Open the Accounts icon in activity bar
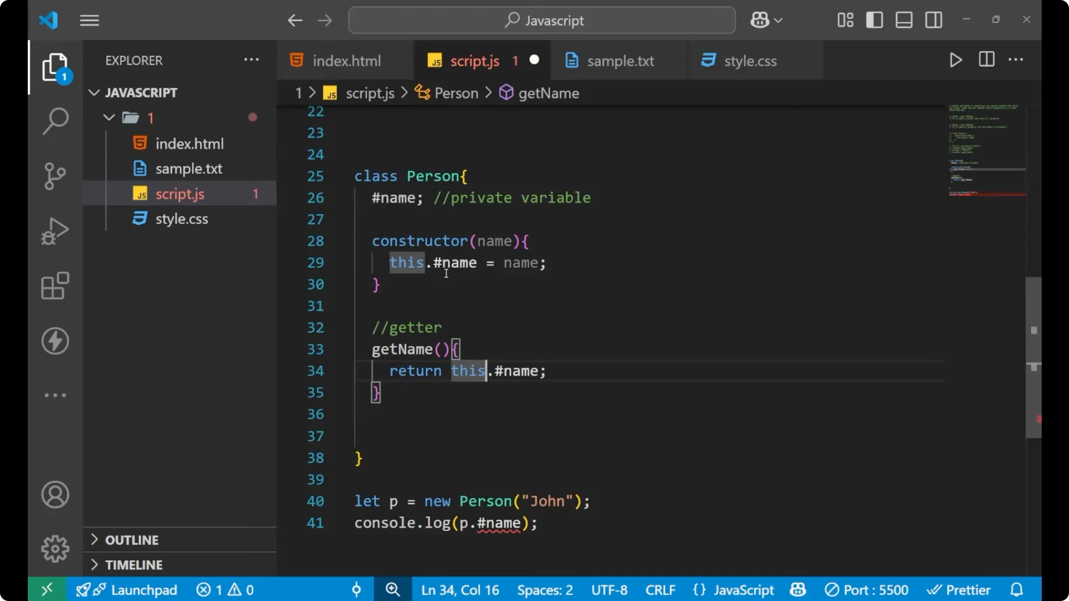1069x601 pixels. (x=55, y=494)
